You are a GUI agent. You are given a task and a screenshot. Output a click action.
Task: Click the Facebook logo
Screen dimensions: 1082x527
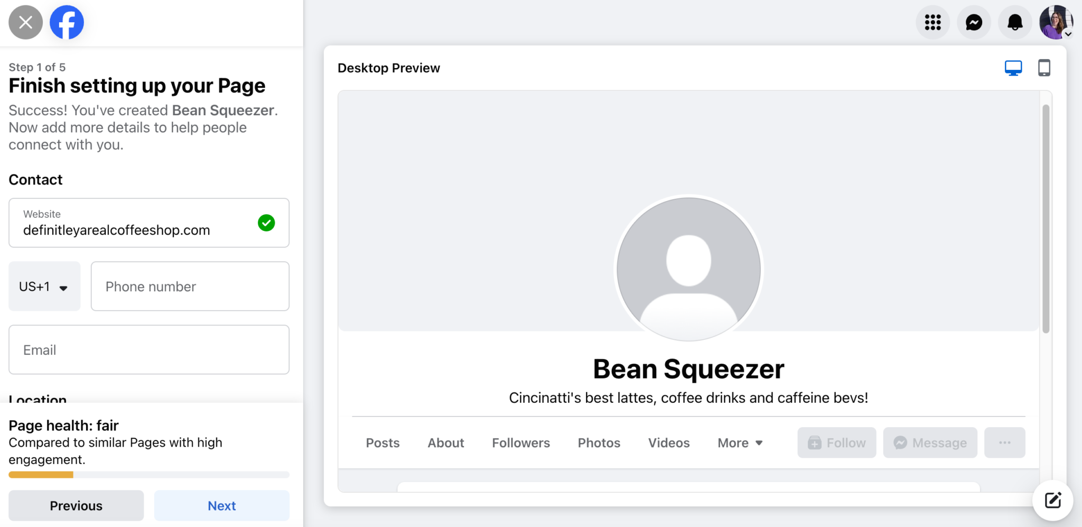tap(67, 22)
